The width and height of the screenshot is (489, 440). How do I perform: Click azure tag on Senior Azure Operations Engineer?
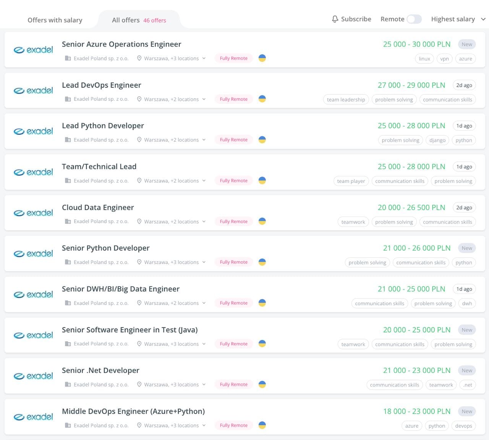click(466, 59)
